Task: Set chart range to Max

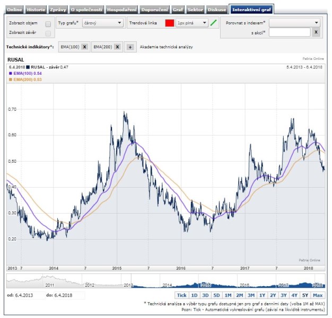Action: tap(318, 295)
